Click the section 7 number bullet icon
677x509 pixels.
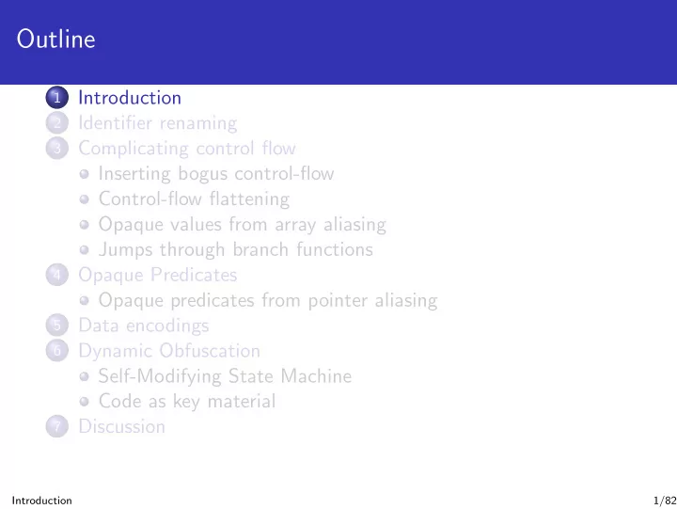pyautogui.click(x=57, y=426)
